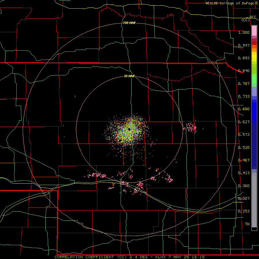
Task: Pick the gray segment of the color bar
Action: tap(254, 200)
